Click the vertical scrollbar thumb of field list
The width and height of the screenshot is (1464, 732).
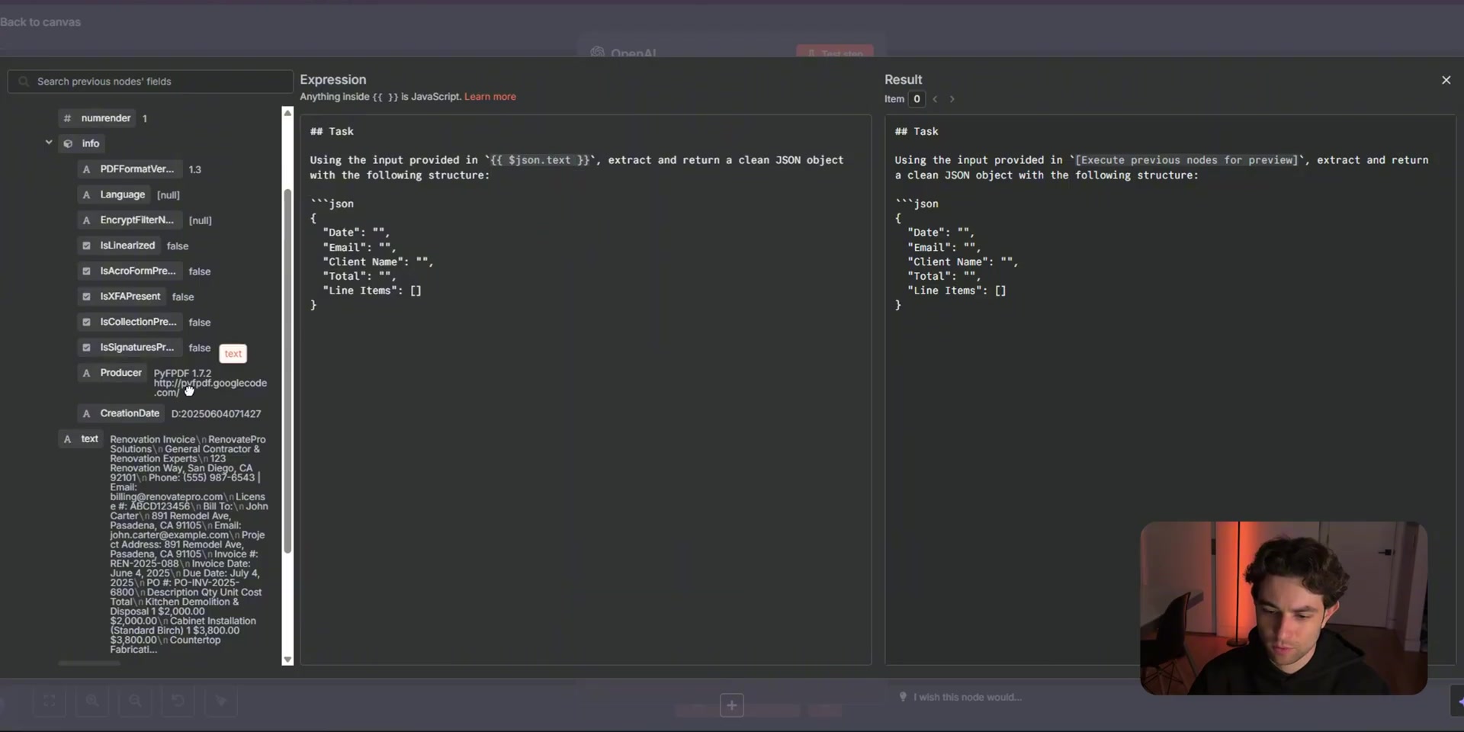(287, 370)
